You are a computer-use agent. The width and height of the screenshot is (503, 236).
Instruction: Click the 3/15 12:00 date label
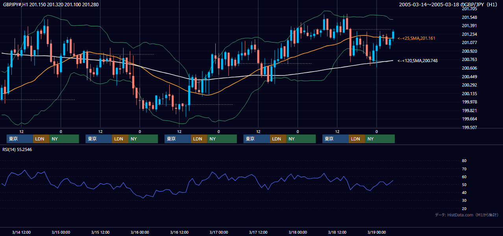100,232
